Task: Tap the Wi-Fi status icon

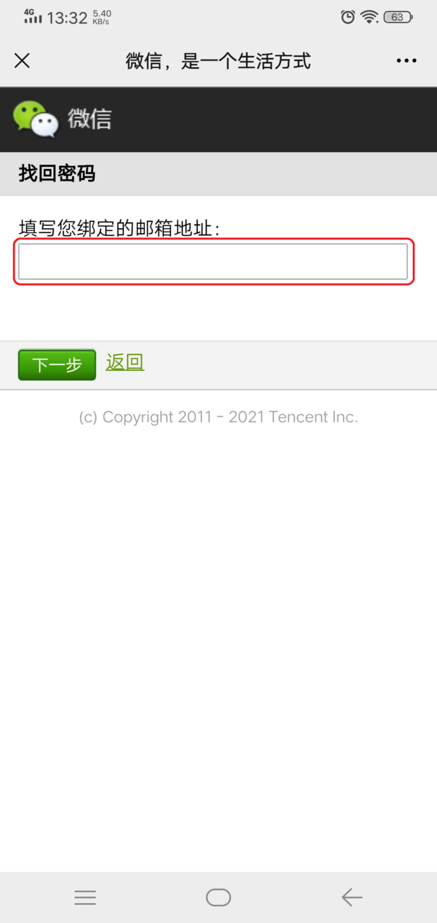Action: click(370, 17)
